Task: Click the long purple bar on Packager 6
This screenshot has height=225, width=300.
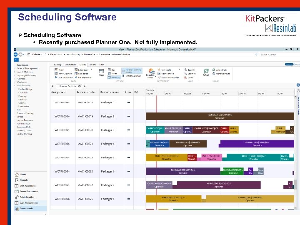Action: [183, 171]
